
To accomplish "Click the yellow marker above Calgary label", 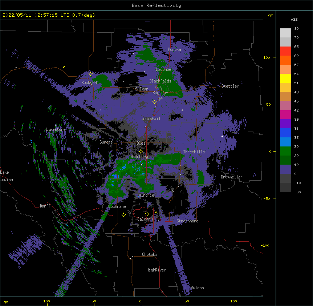I will point(147,214).
